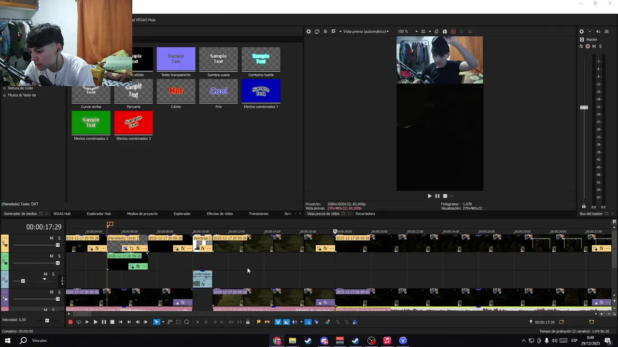Pause timeline playback in the transport bar
Screen dimensions: 618x347
pyautogui.click(x=103, y=322)
